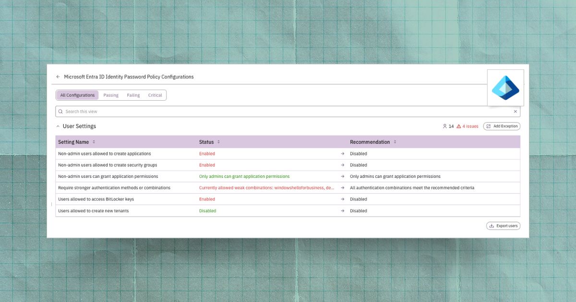Click the 'Currently allowed weak combinations' status
The height and width of the screenshot is (302, 576).
[x=267, y=188]
